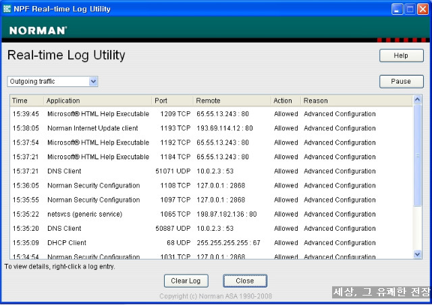Select the netsvcs (generic service) entry

211,214
